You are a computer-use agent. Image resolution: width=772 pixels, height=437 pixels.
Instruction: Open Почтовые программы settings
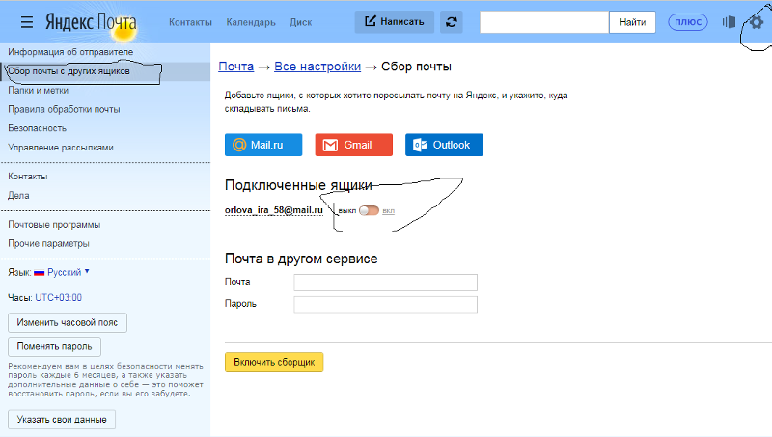pyautogui.click(x=54, y=225)
